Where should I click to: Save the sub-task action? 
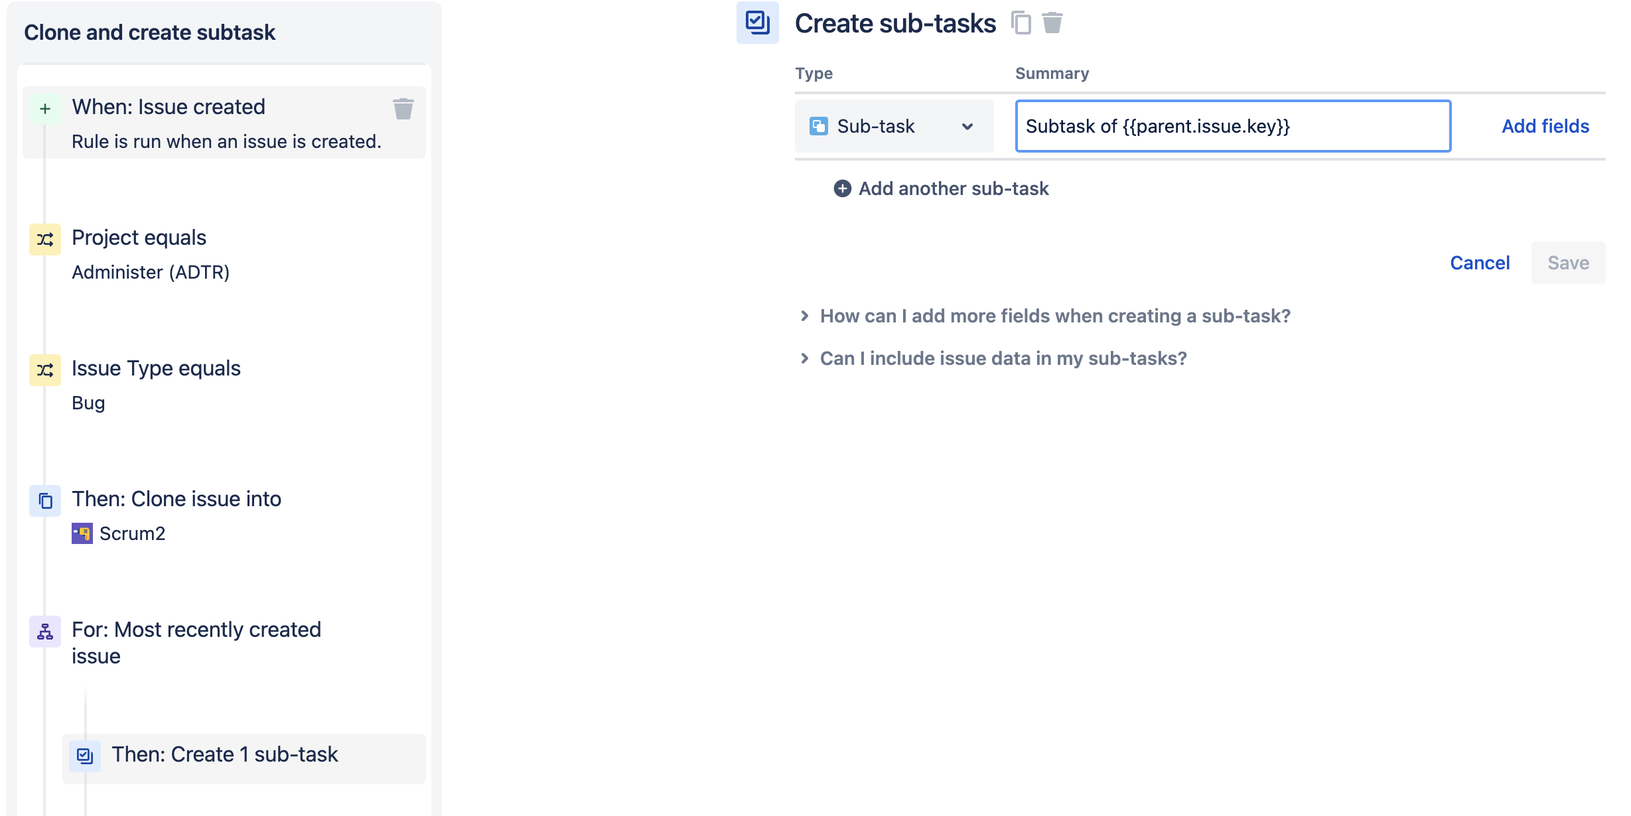(x=1567, y=263)
